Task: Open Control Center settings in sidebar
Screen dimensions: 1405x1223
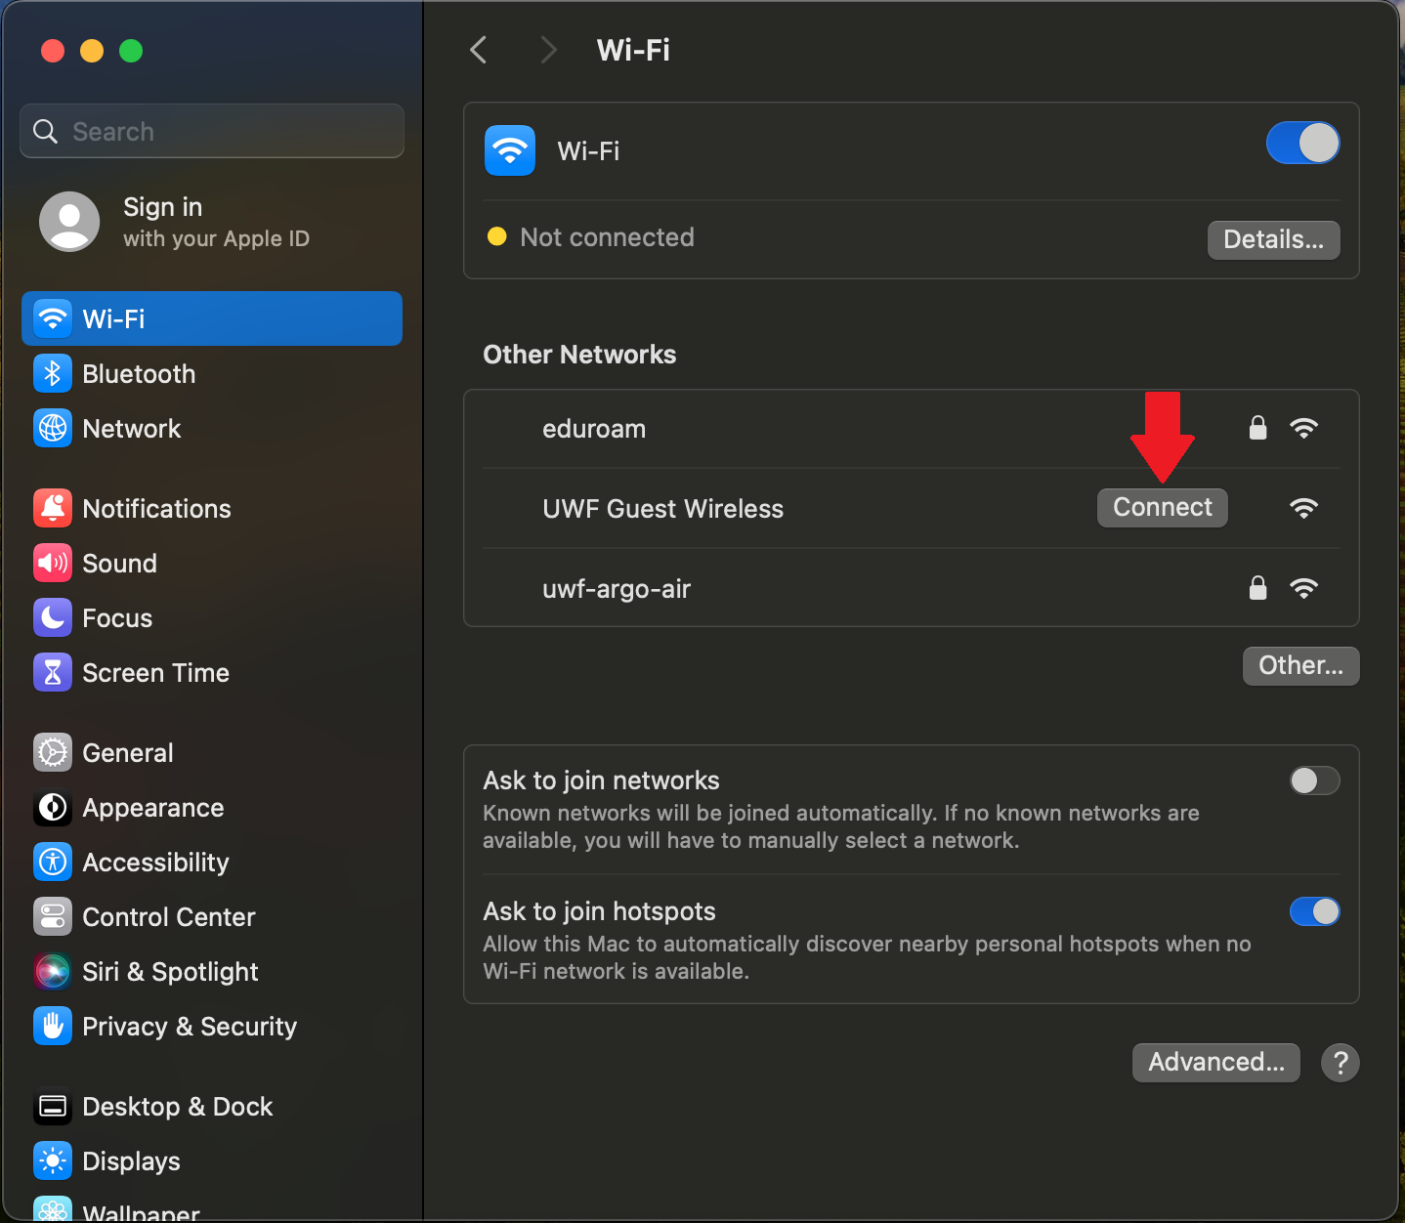Action: pyautogui.click(x=212, y=916)
